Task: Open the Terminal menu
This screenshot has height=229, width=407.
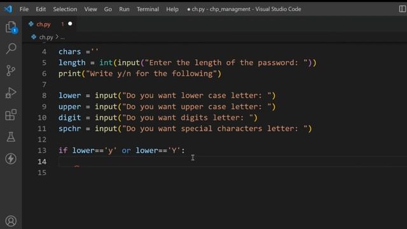Action: [x=148, y=10]
